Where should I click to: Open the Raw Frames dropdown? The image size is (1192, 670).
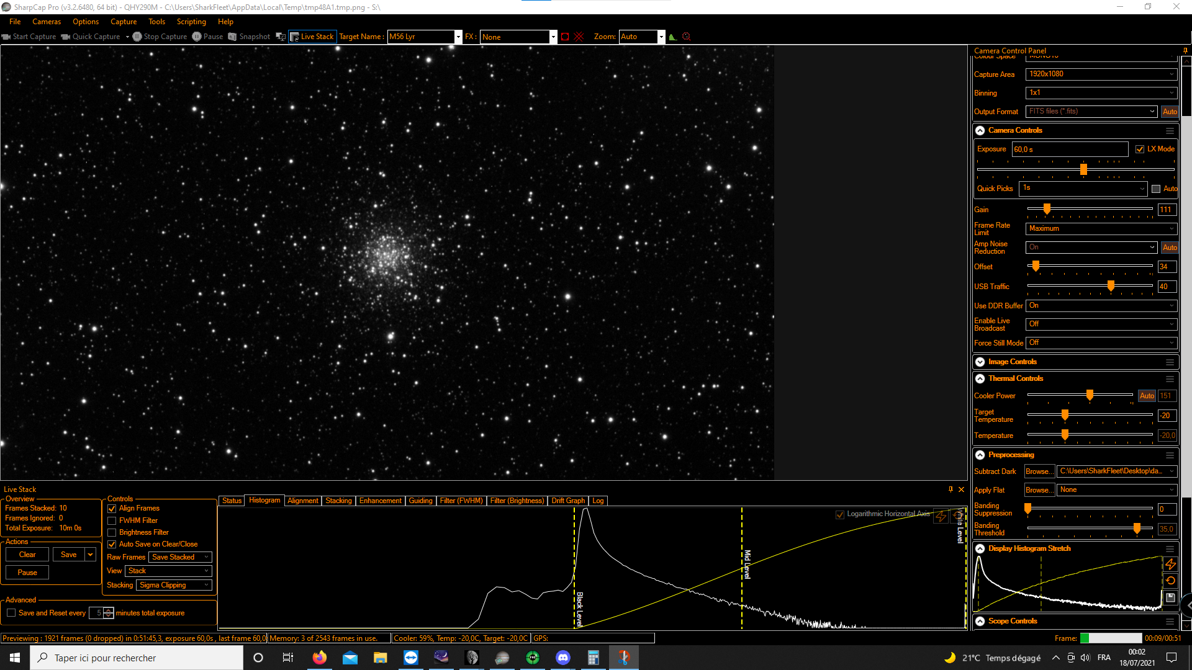coord(180,557)
